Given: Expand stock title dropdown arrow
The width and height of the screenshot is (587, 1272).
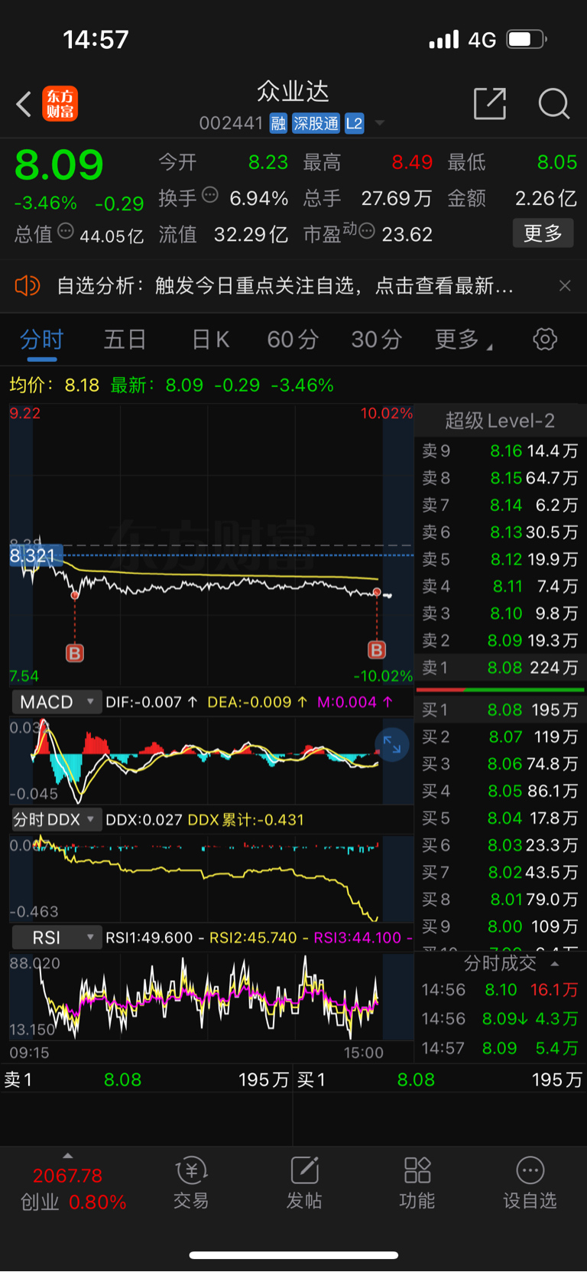Looking at the screenshot, I should click(379, 123).
